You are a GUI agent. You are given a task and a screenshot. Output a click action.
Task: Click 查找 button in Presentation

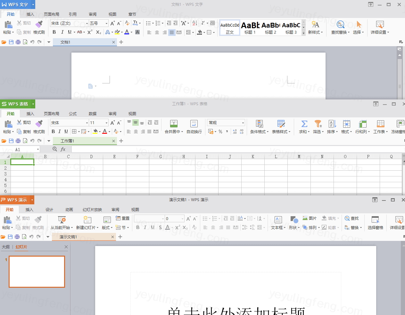(352, 218)
